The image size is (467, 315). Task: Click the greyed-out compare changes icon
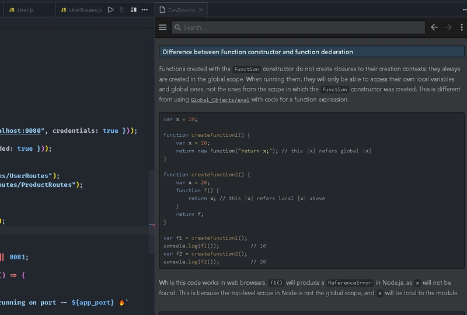click(x=122, y=10)
